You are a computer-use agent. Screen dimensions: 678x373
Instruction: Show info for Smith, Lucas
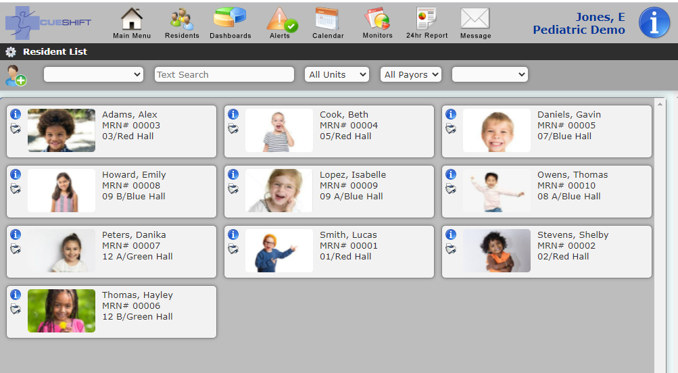233,234
